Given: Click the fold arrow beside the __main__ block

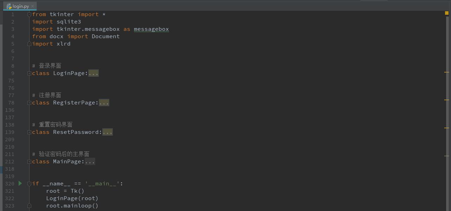Looking at the screenshot, I should coord(30,183).
